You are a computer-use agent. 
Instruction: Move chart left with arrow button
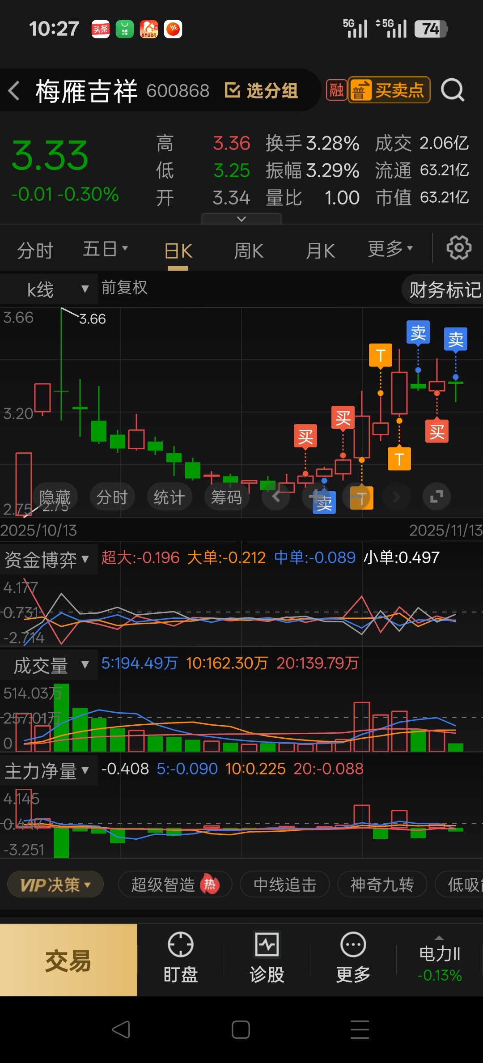click(x=276, y=497)
